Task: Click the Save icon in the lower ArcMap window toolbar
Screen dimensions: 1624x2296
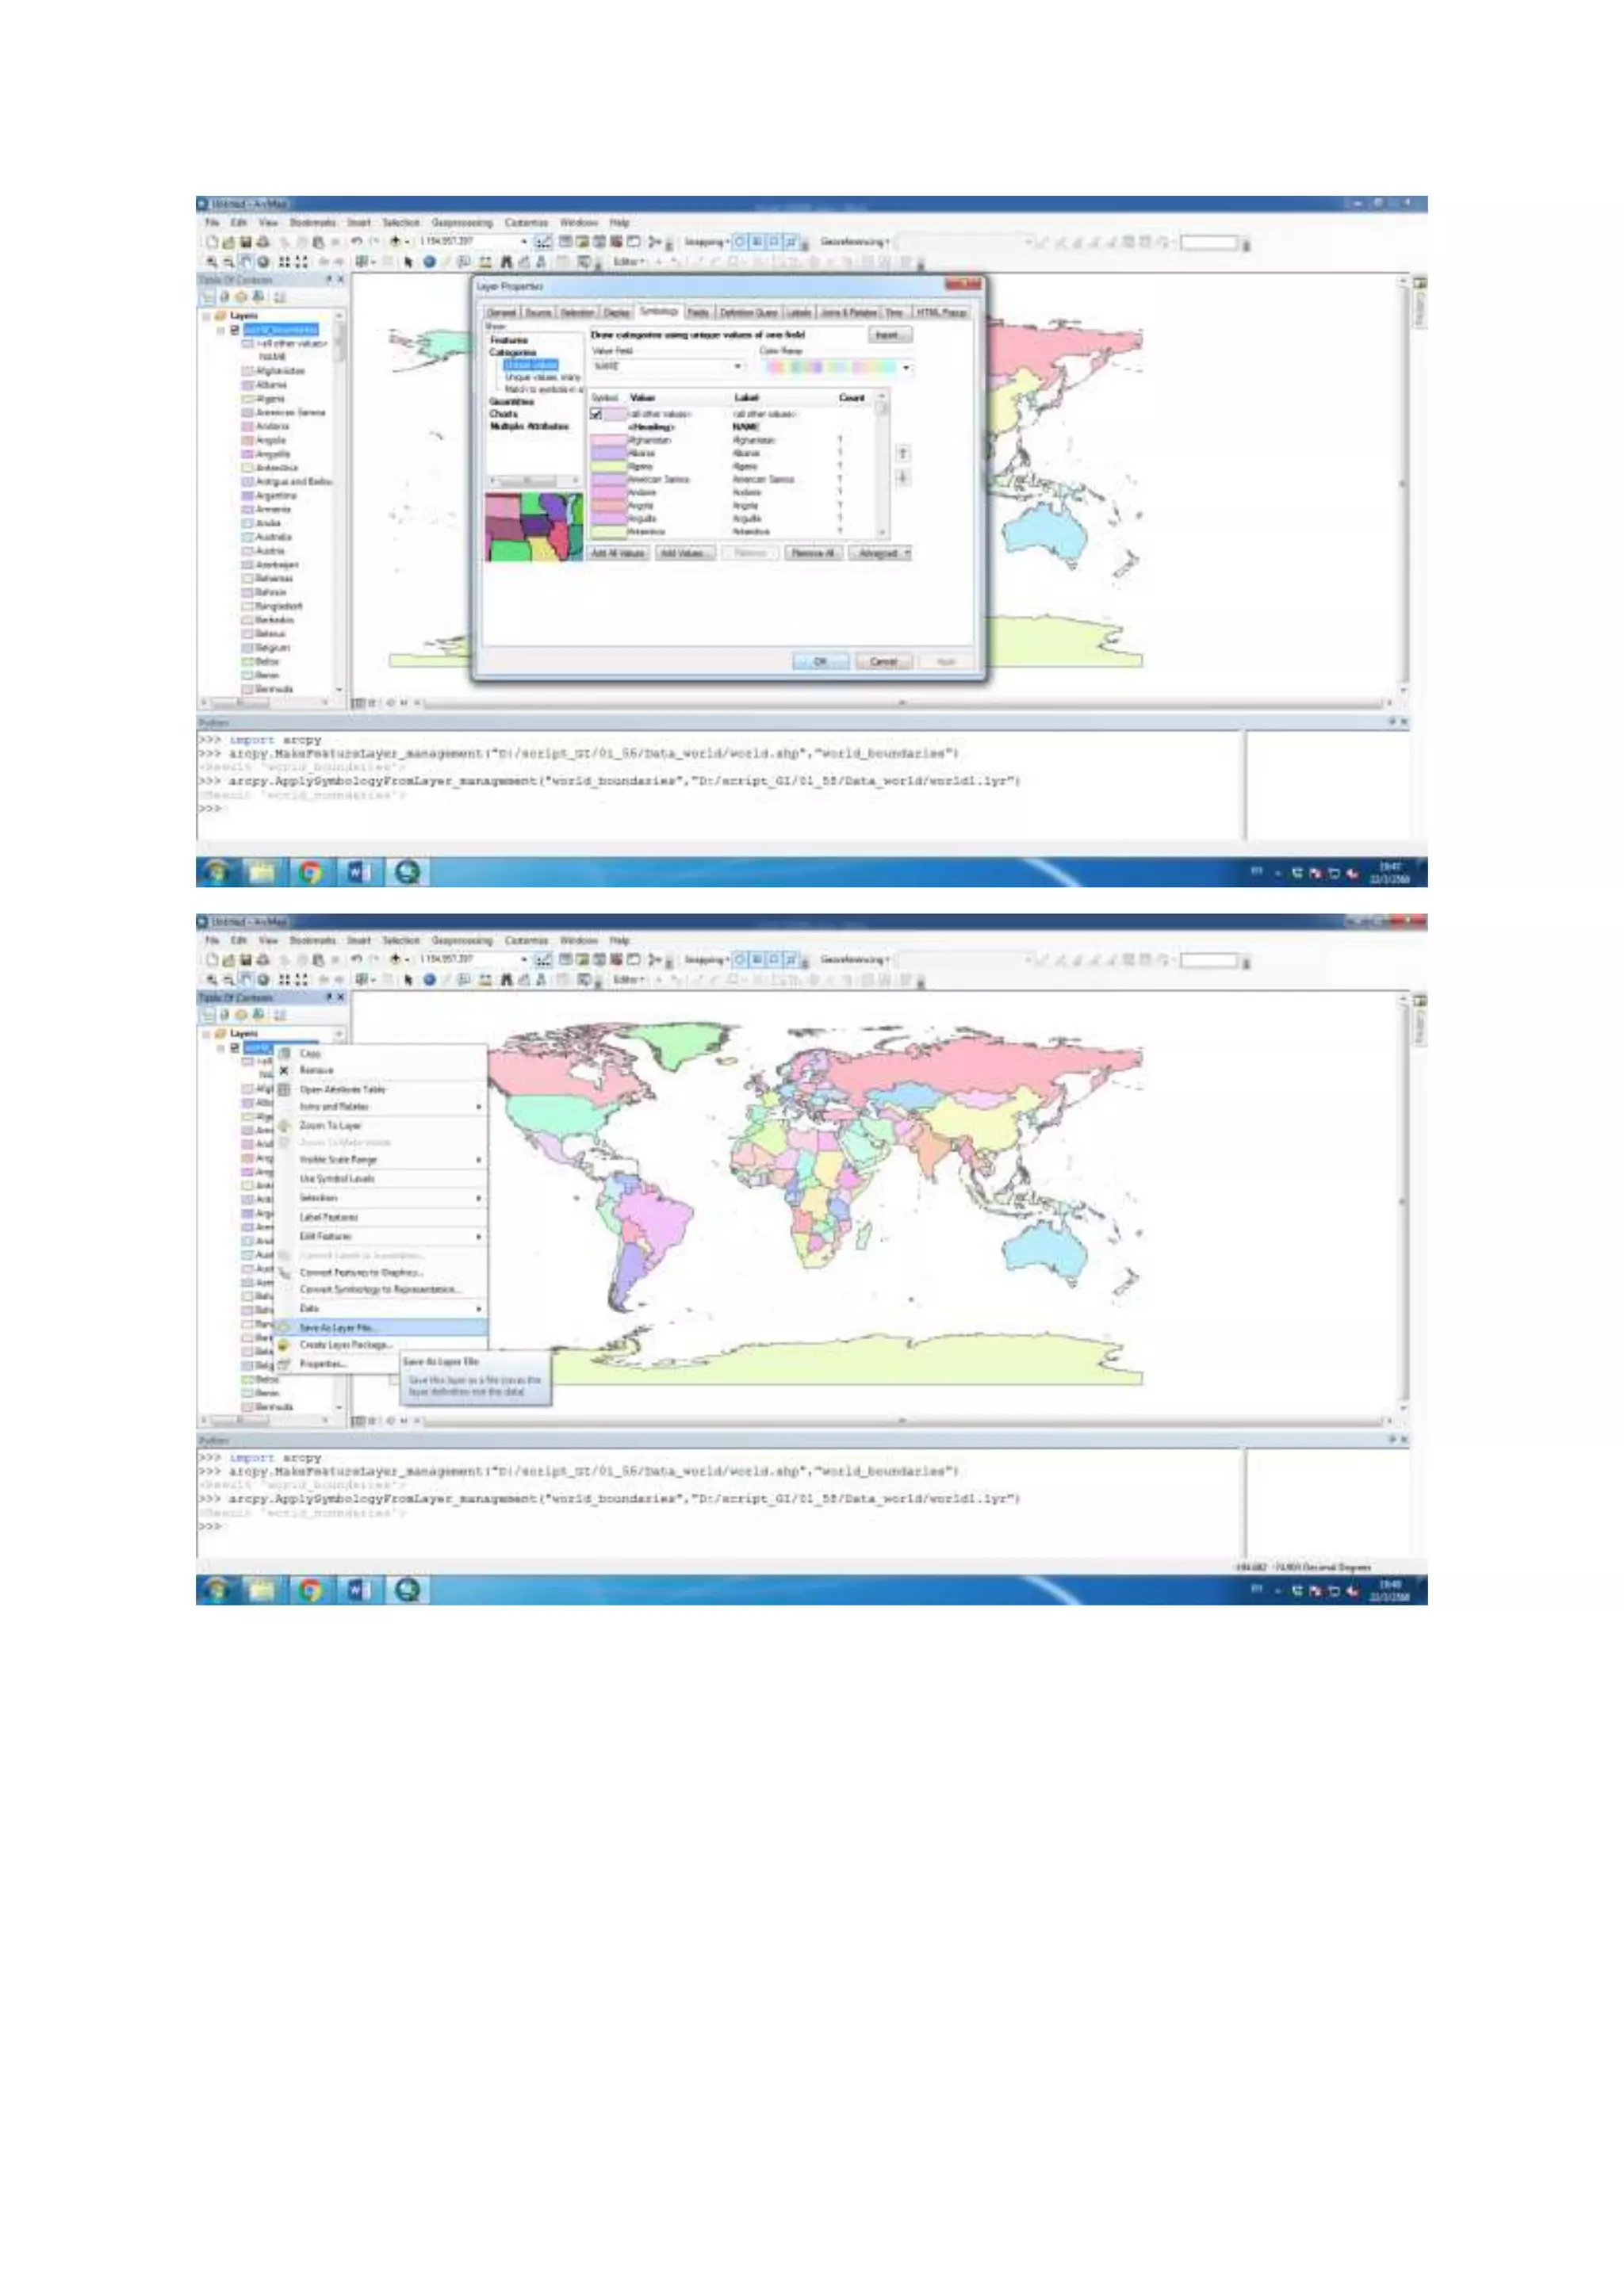Action: click(246, 959)
